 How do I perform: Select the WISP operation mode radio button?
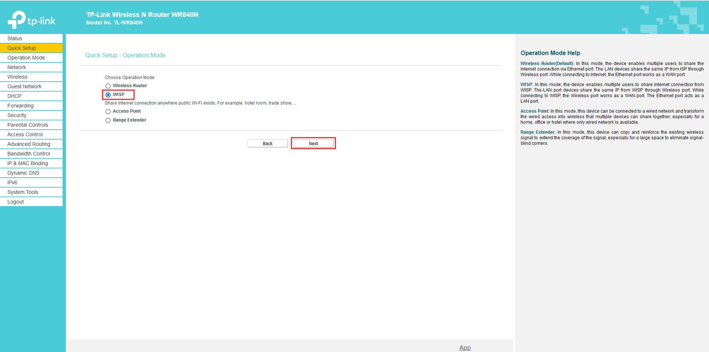coord(108,95)
